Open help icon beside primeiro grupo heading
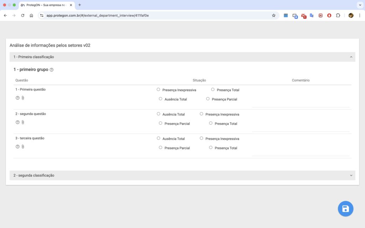 click(52, 70)
